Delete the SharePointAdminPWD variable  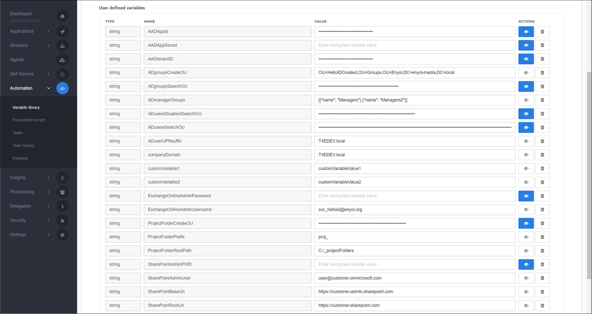[x=542, y=264]
